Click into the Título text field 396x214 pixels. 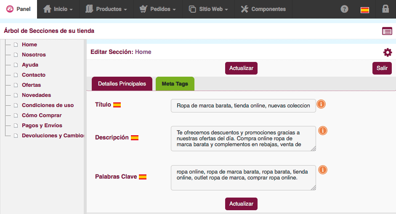point(243,106)
